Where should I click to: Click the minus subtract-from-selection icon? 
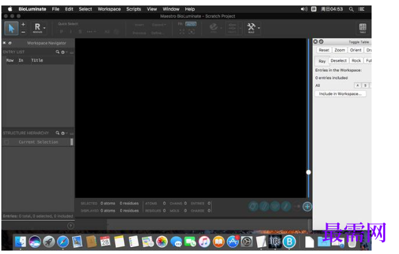[x=23, y=32]
